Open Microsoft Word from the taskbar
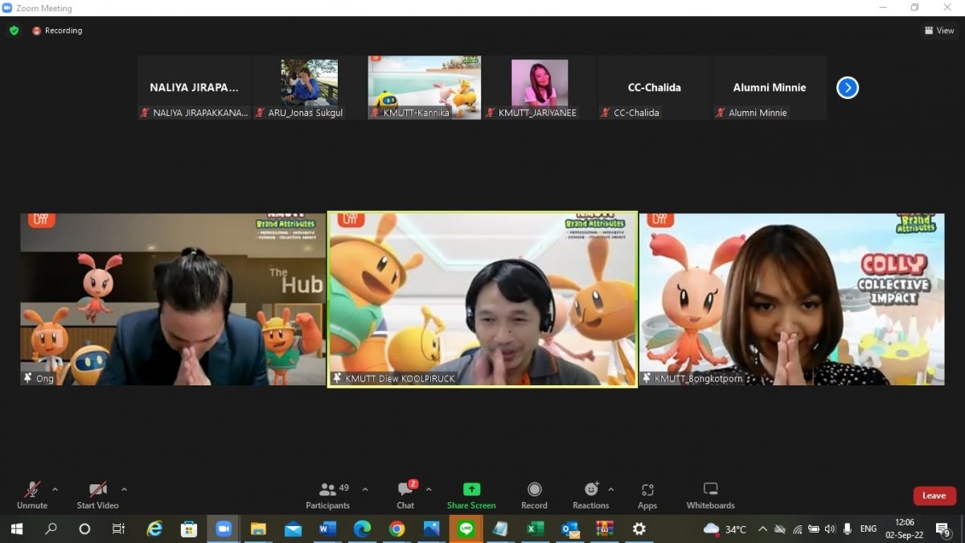Viewport: 965px width, 543px height. [327, 529]
